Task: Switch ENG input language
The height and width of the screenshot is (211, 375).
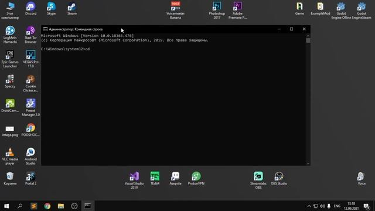Action: (337, 206)
